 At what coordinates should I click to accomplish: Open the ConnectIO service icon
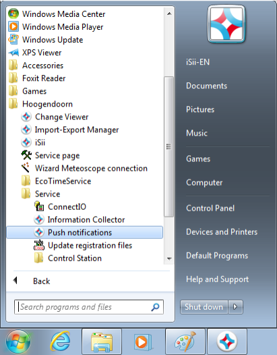(x=39, y=207)
